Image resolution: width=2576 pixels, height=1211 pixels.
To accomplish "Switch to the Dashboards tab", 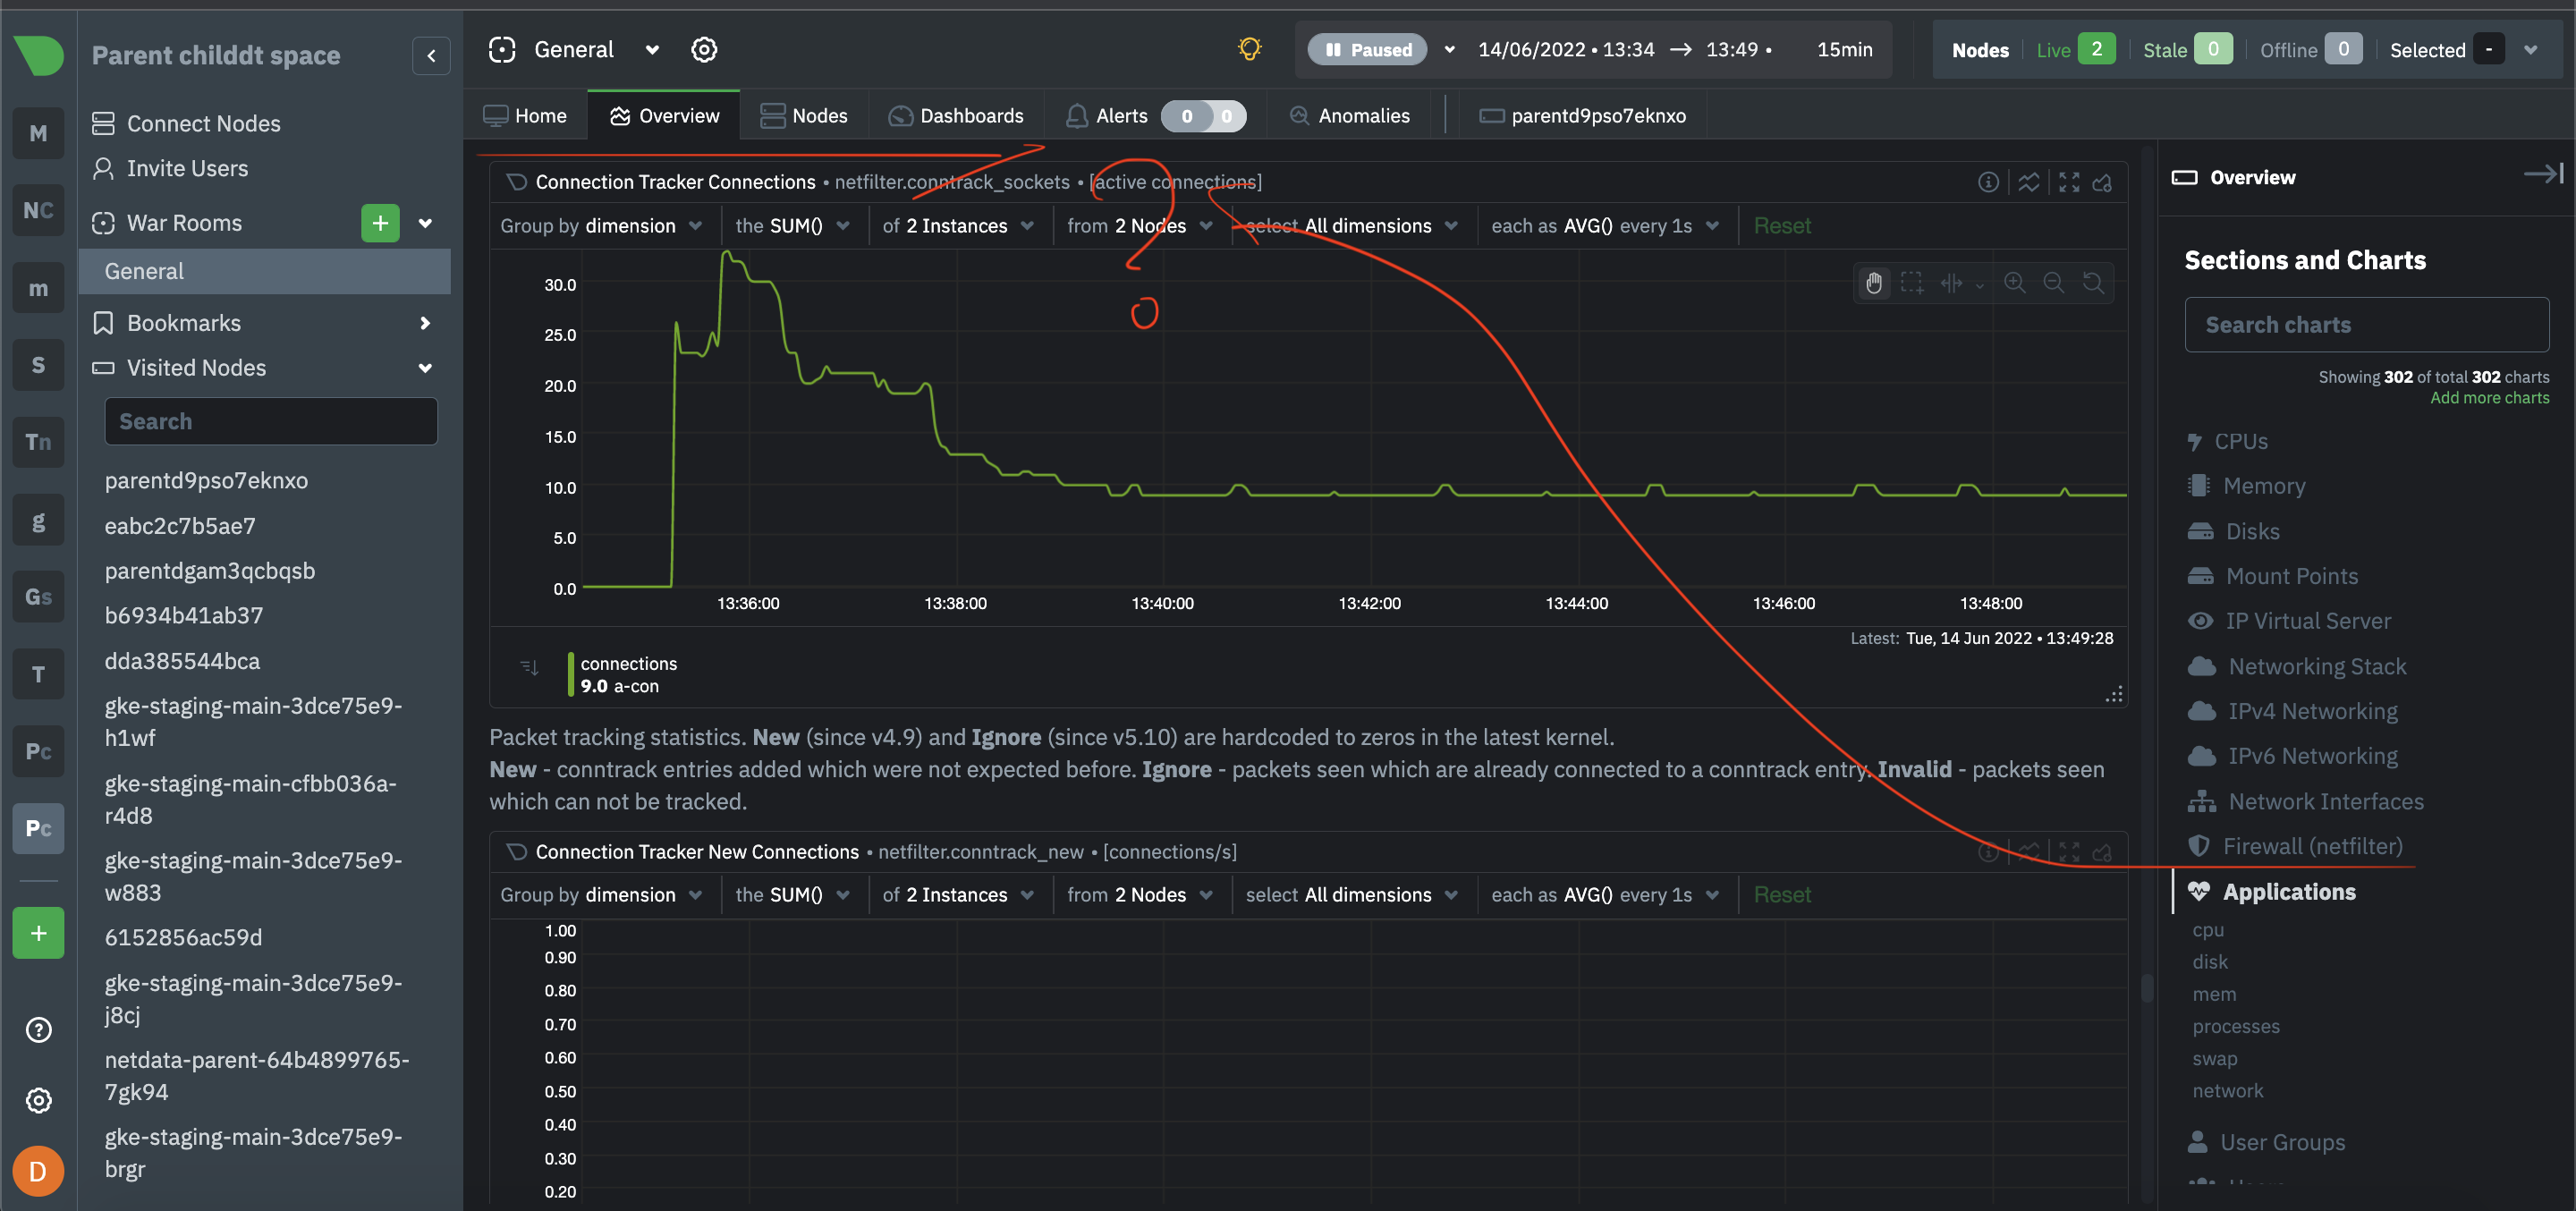I will (x=956, y=115).
